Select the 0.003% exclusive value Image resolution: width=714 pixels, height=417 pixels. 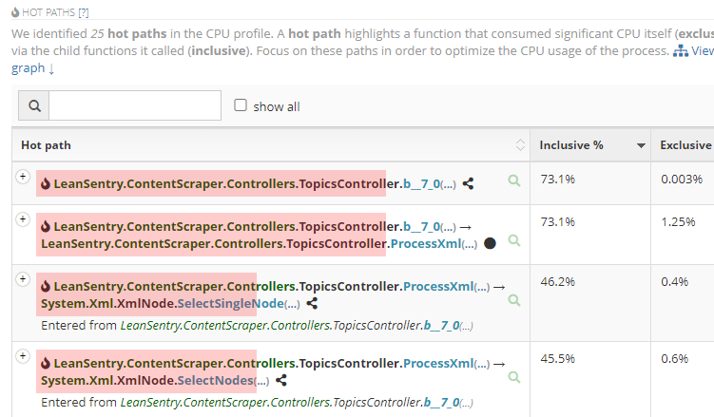click(x=682, y=180)
